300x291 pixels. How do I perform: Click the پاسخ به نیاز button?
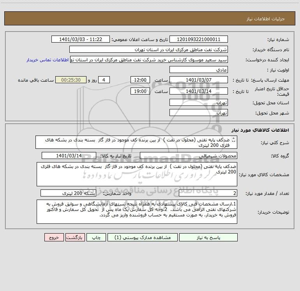point(208,237)
